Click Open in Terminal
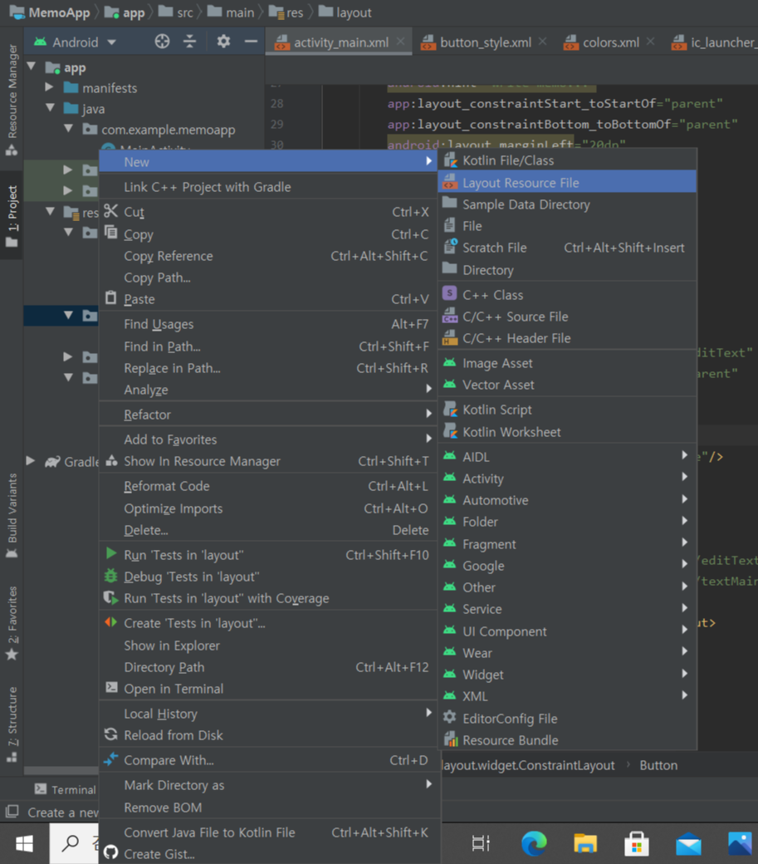758x864 pixels. (268, 689)
